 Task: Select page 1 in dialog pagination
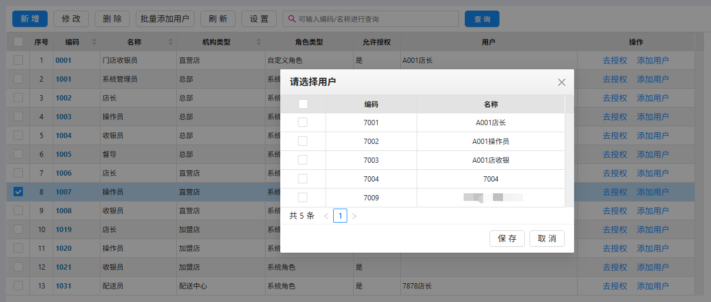tap(340, 216)
